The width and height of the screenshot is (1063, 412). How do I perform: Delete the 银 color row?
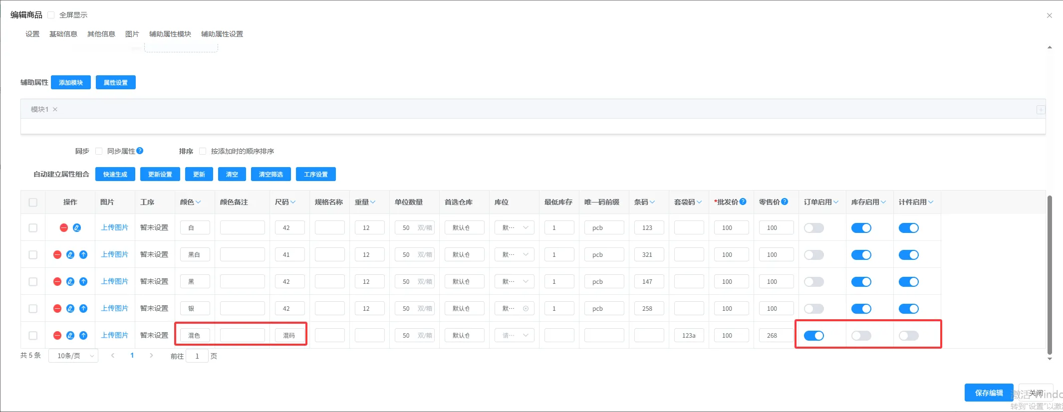57,309
